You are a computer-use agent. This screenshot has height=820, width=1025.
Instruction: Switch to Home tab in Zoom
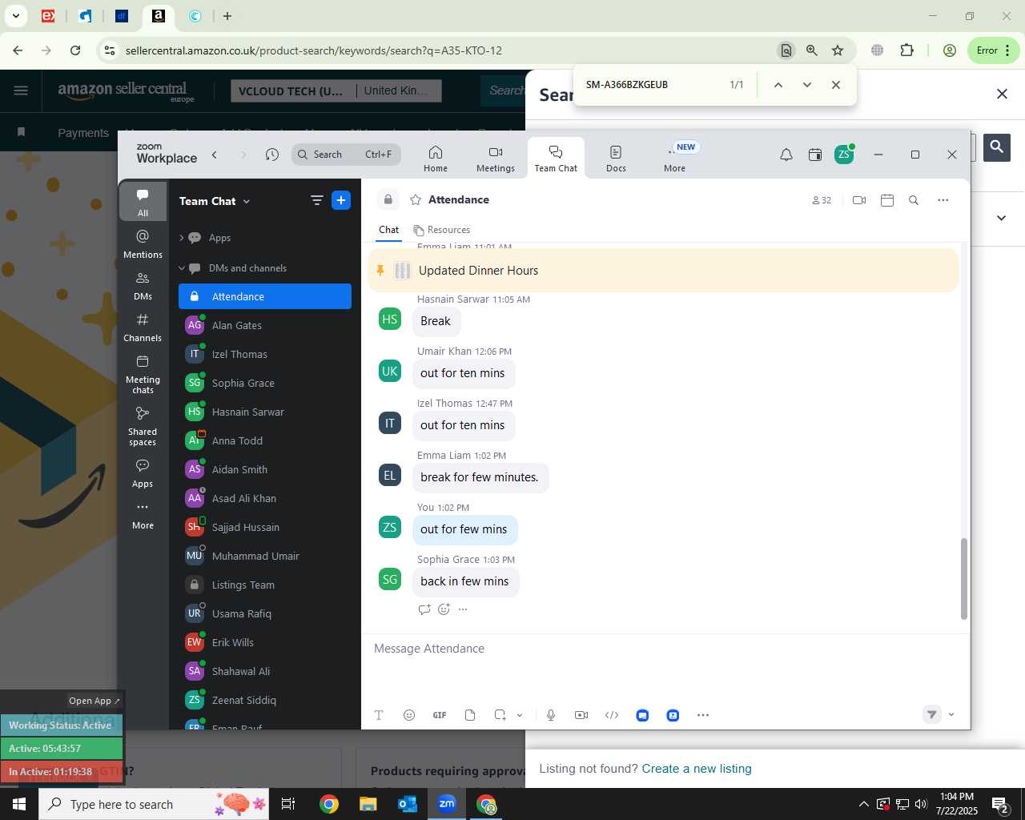coord(436,159)
